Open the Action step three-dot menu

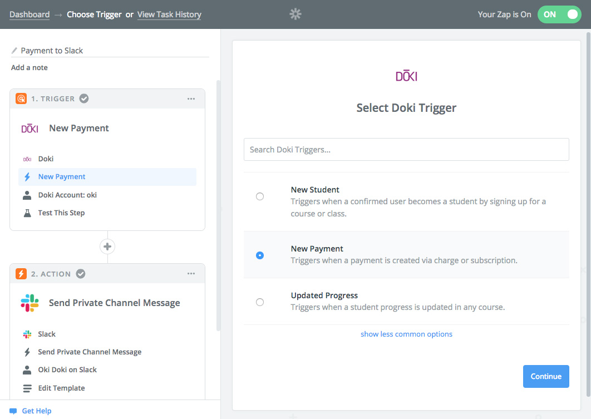pyautogui.click(x=191, y=274)
